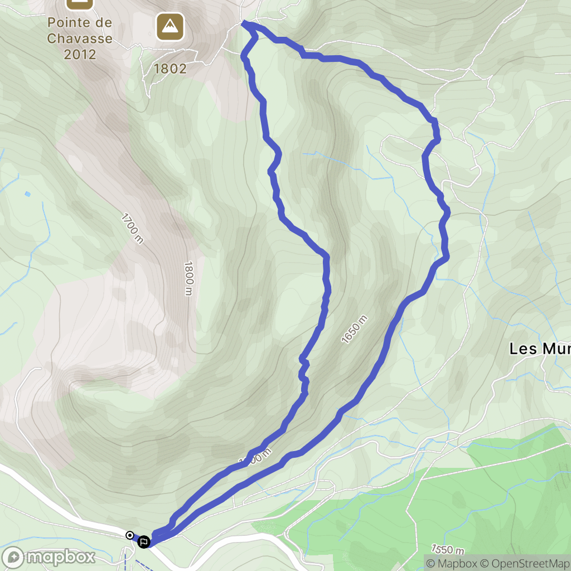Viewport: 571px width, 571px height.
Task: Click the 1700 m contour label
Action: (x=133, y=228)
